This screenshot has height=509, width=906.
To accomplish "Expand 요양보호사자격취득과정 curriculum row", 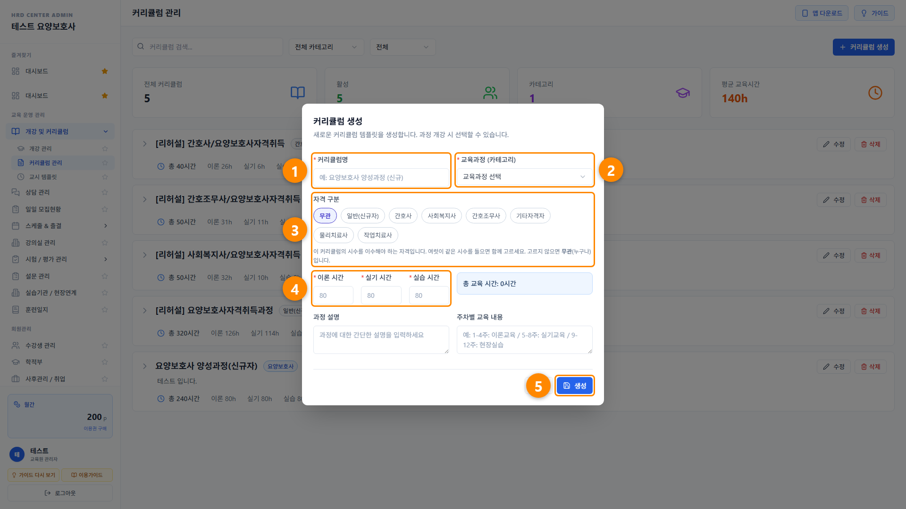I will pyautogui.click(x=145, y=311).
